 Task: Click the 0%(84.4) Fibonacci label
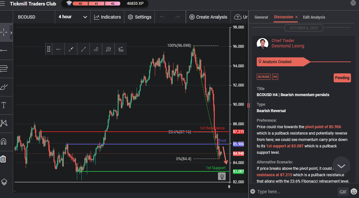point(184,159)
